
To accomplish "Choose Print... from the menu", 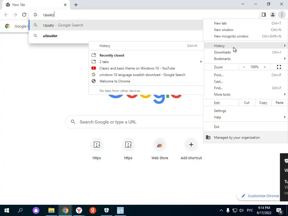I will pos(246,75).
